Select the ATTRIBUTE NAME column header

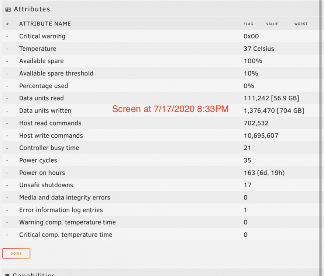pyautogui.click(x=45, y=24)
